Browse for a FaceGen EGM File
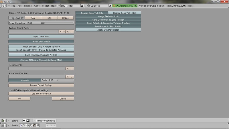 [x=71, y=77]
